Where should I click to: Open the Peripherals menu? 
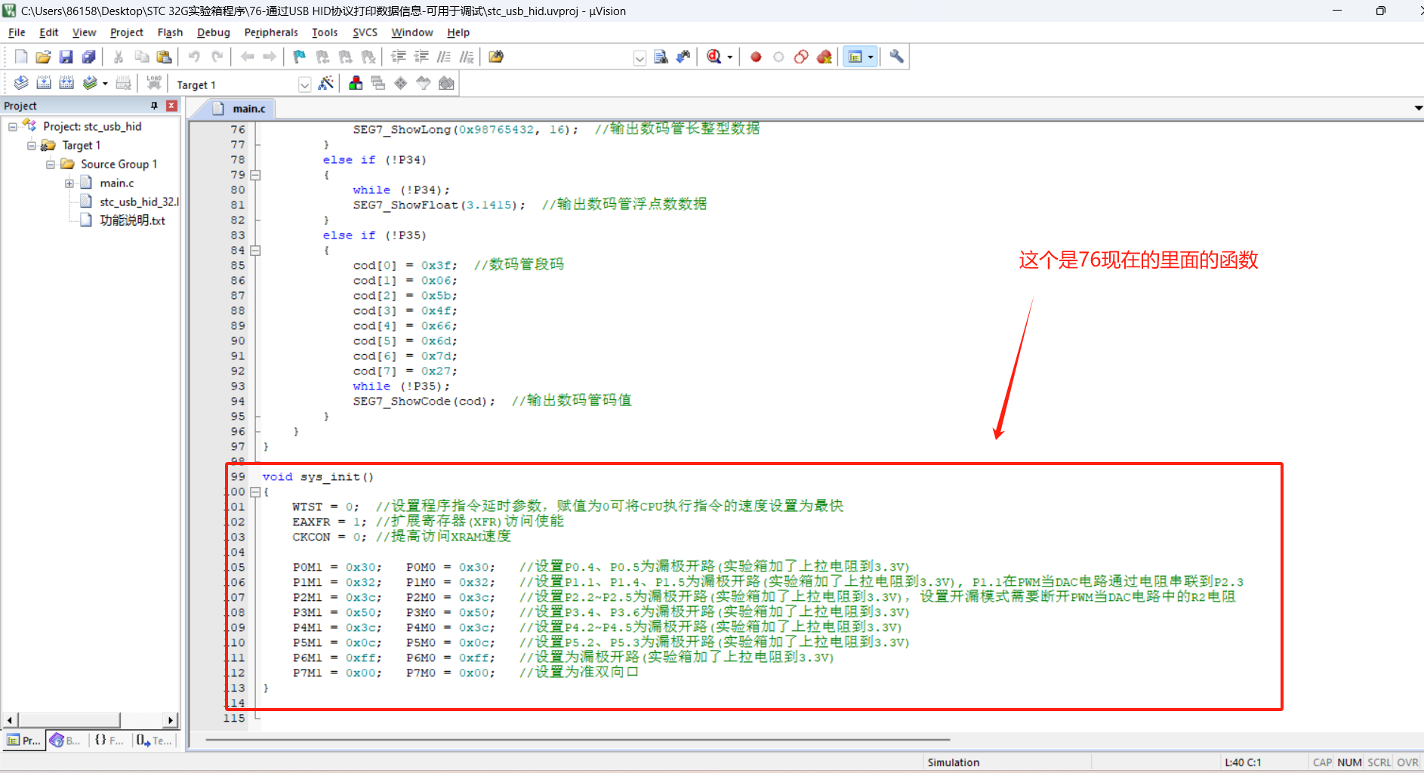271,32
